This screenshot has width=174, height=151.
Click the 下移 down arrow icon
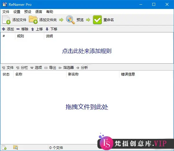[x=47, y=29]
